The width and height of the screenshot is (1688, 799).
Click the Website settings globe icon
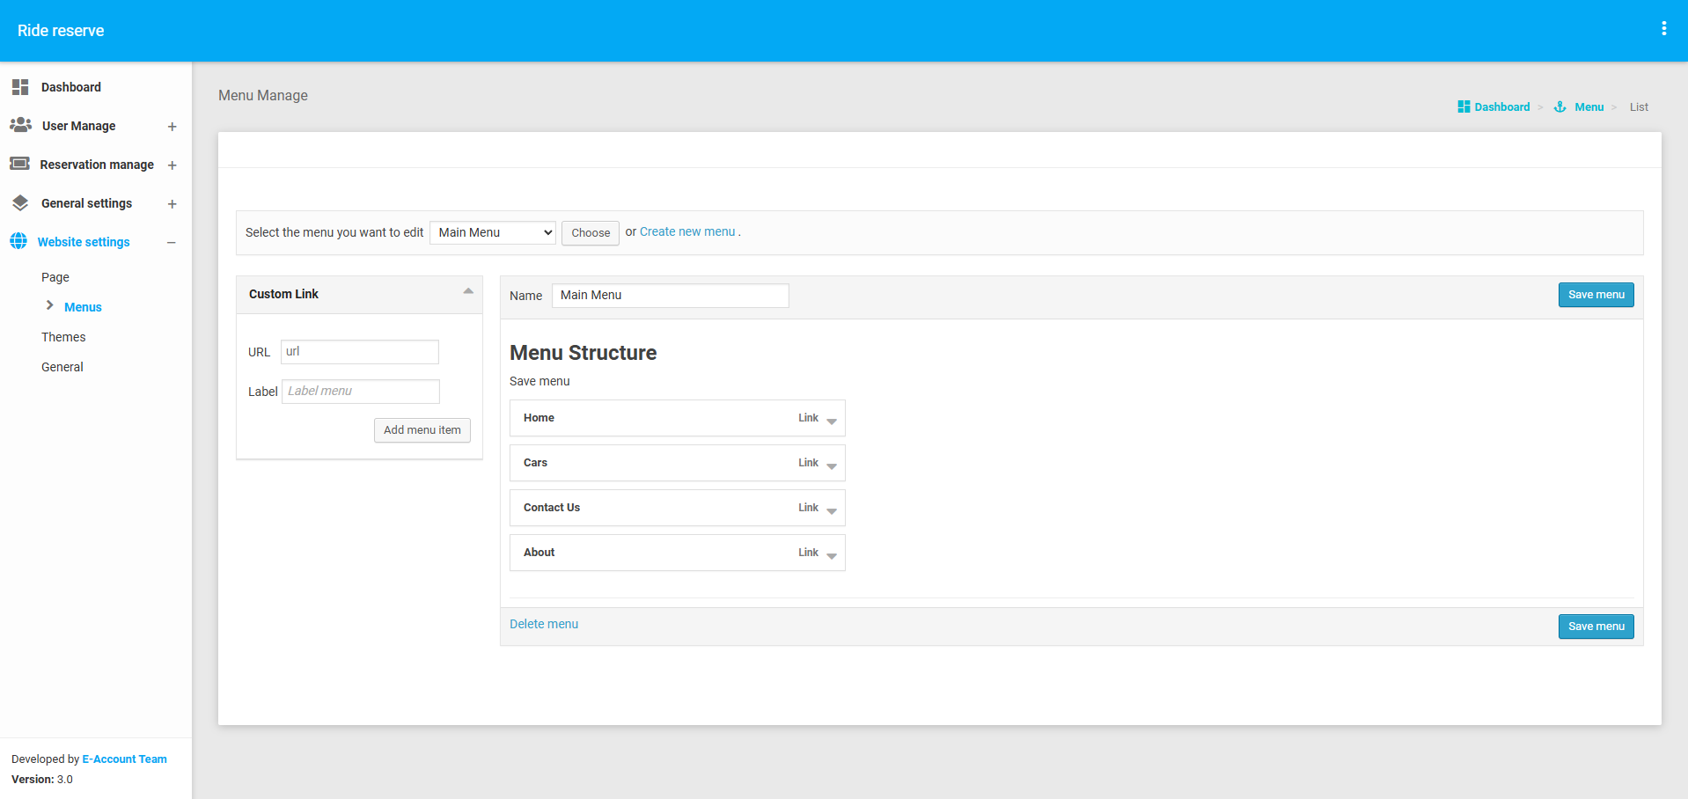click(18, 241)
